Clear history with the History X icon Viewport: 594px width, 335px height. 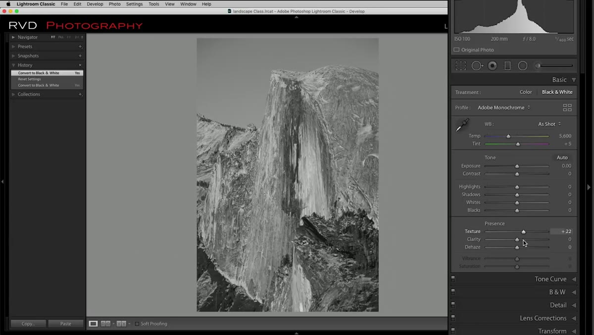tap(80, 65)
